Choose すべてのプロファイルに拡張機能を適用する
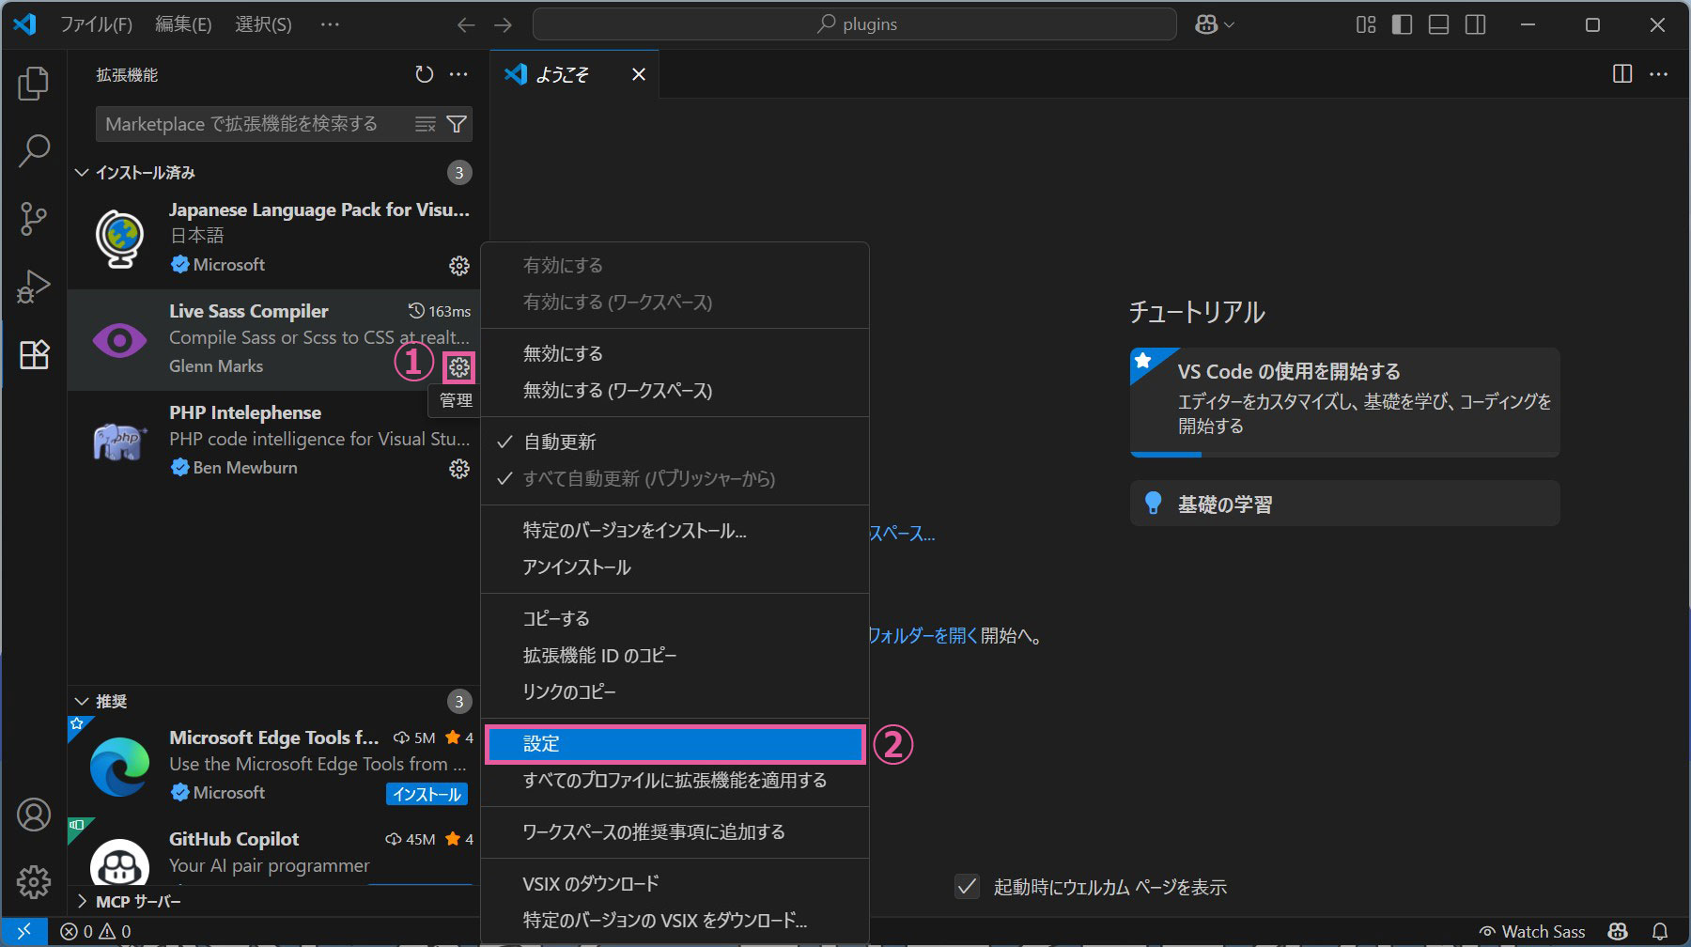 675,781
